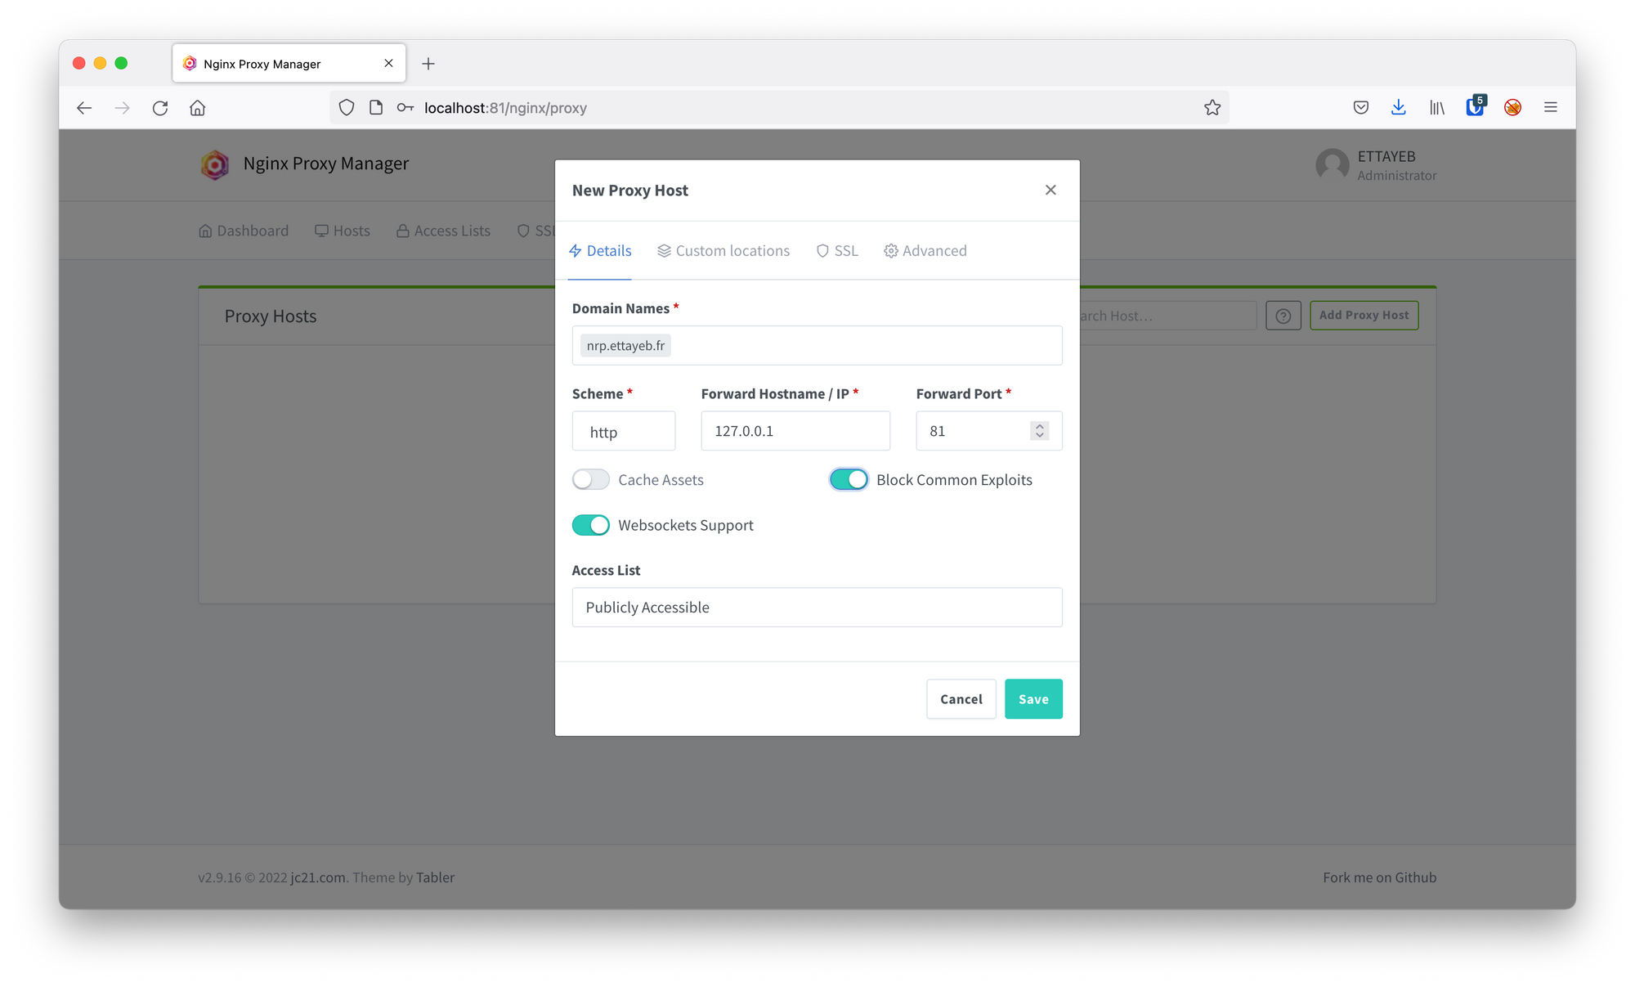Click the browser home icon
Screen dimensions: 1635x987
coord(198,108)
